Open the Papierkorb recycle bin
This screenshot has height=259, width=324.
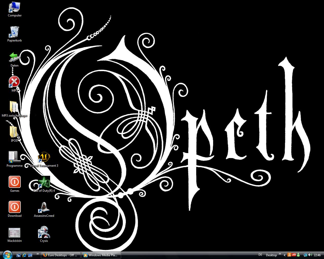pyautogui.click(x=14, y=34)
